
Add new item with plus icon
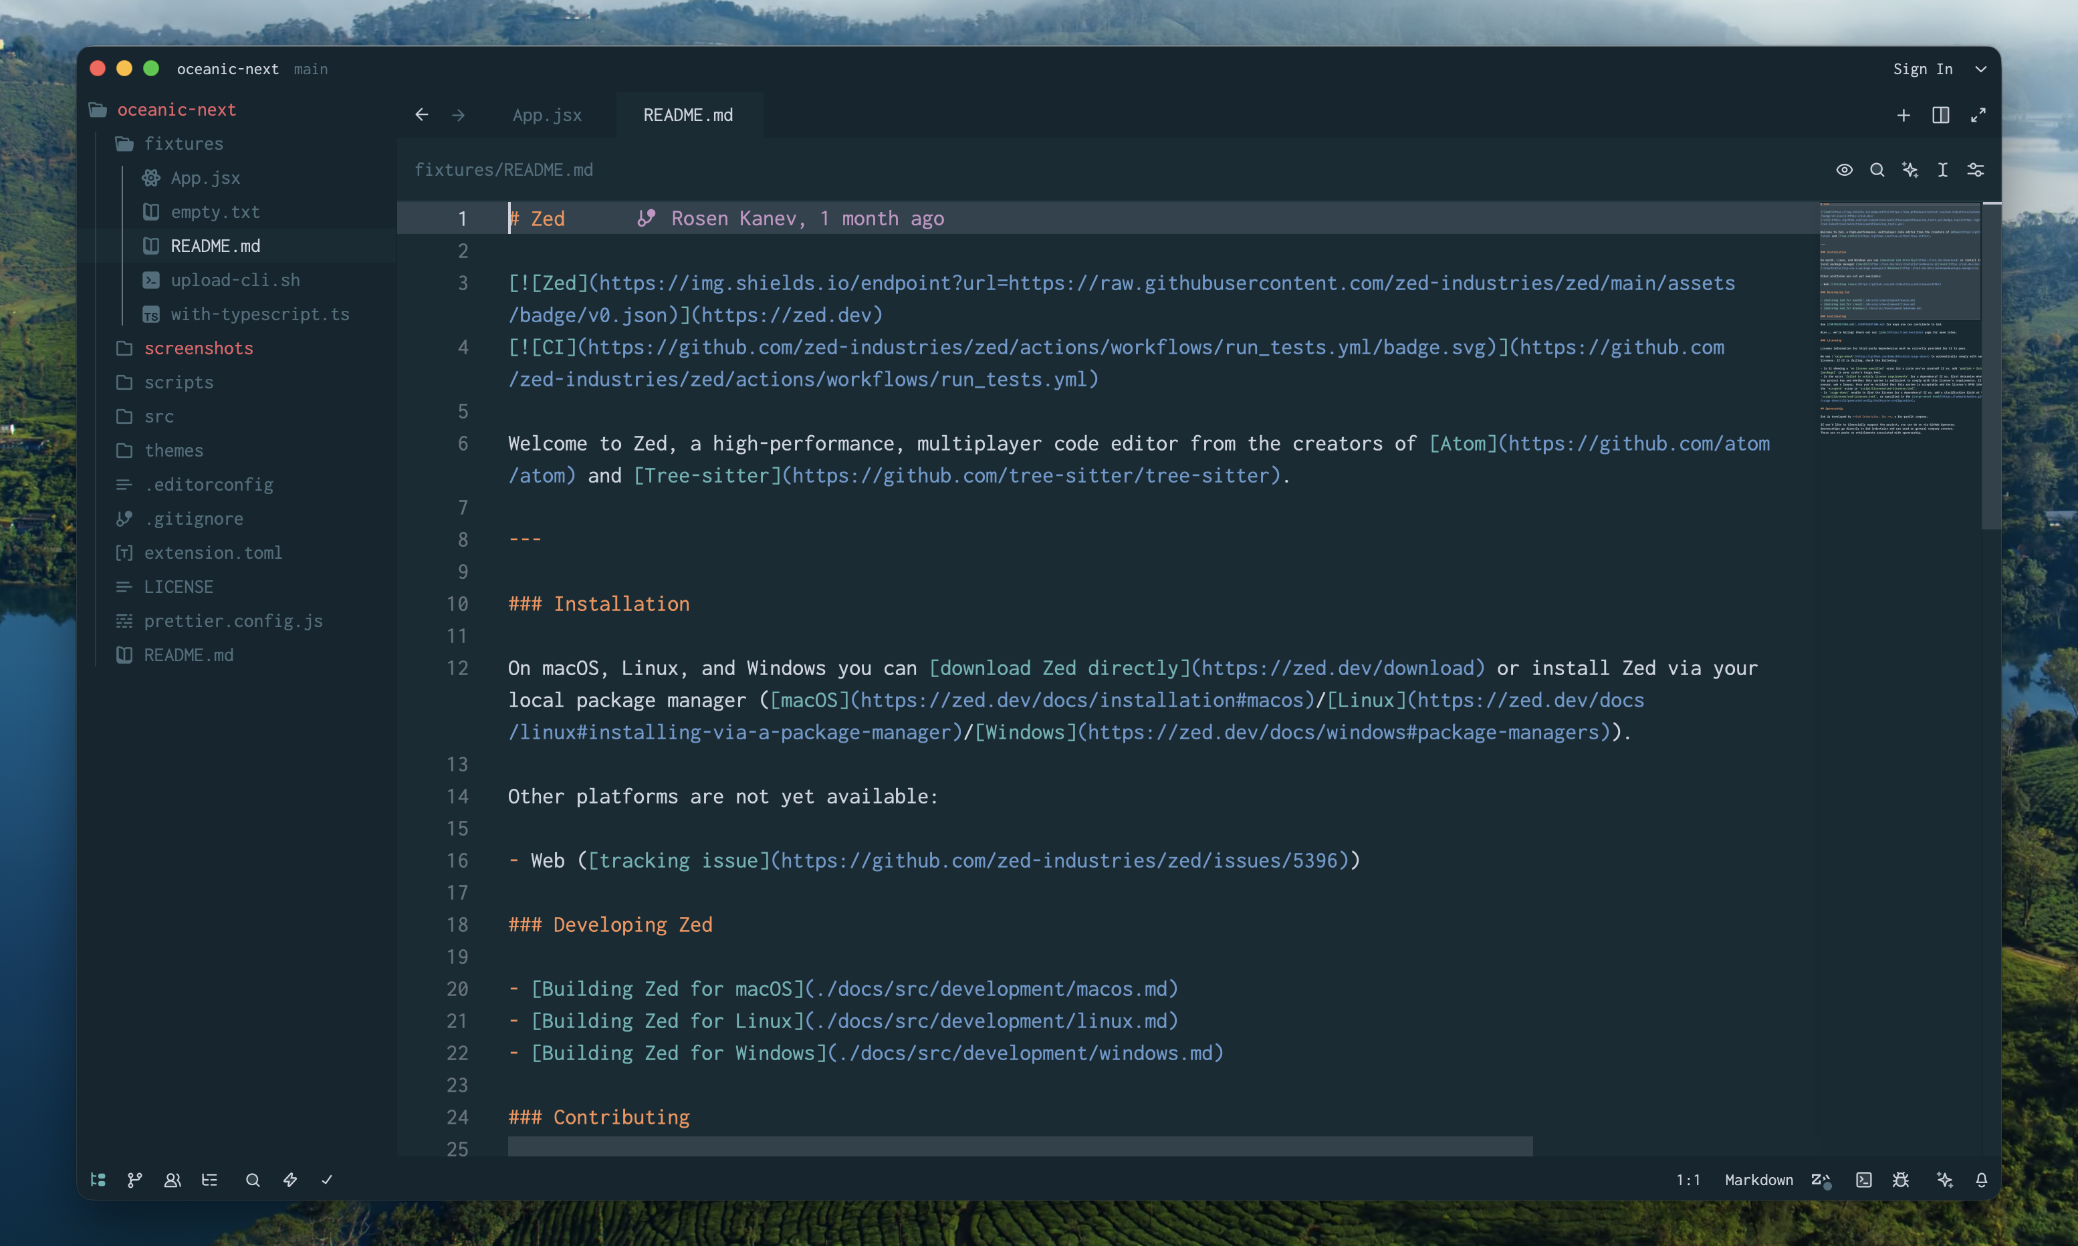[1903, 115]
